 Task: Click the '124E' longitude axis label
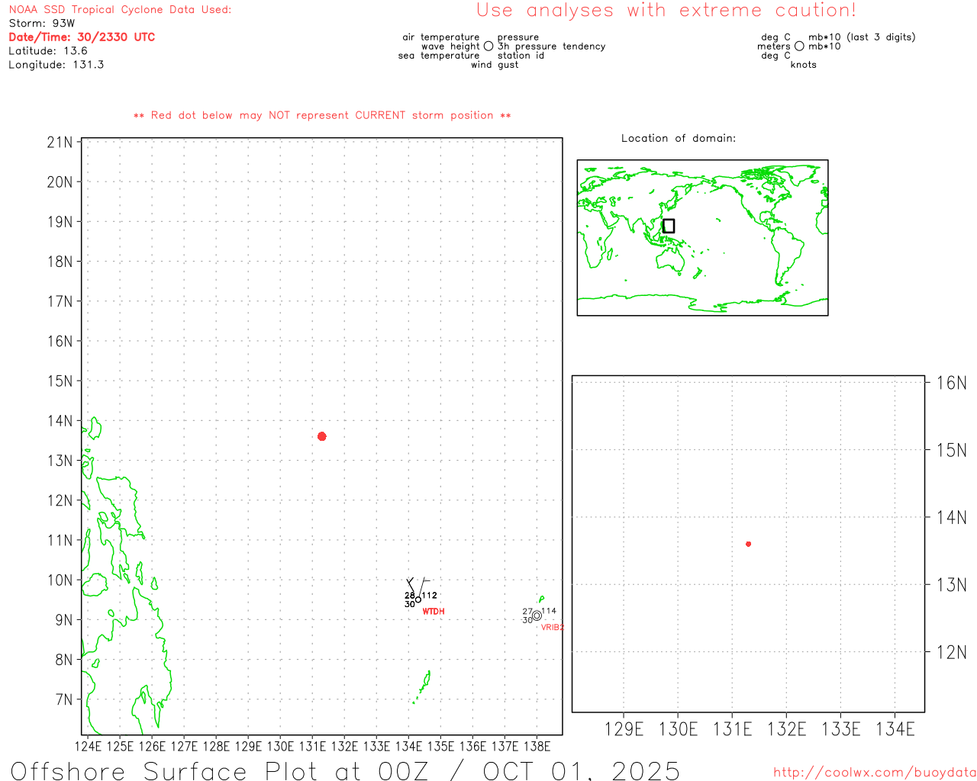point(88,746)
